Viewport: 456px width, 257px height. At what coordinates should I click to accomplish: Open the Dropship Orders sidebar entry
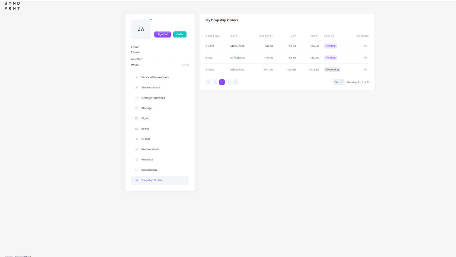(x=152, y=180)
